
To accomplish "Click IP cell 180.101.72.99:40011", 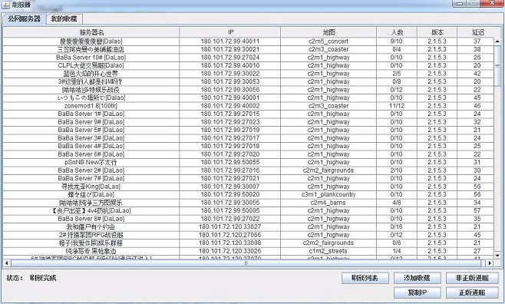I will [x=230, y=41].
